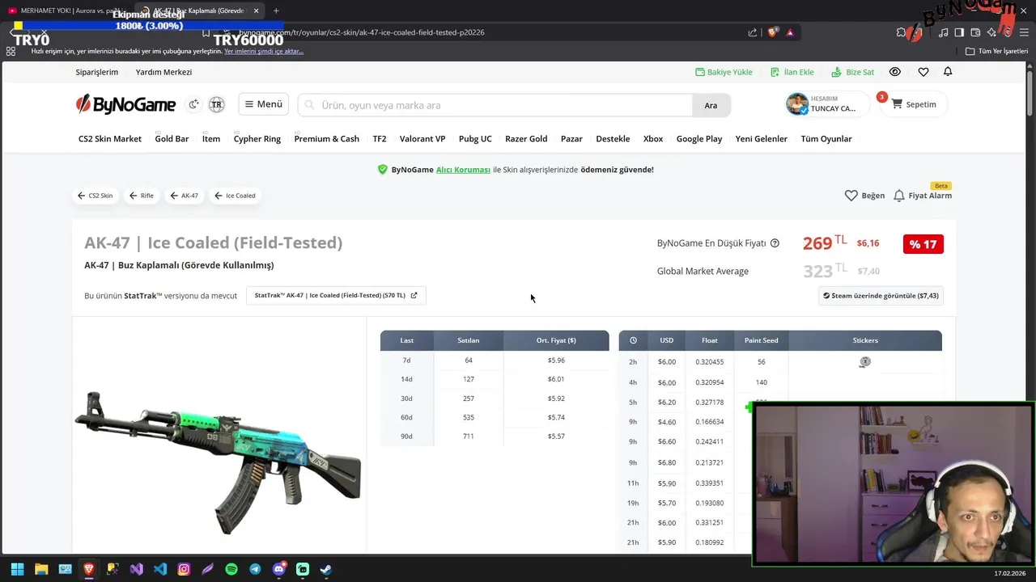Open the browser hamburger main menu

pos(1024,32)
